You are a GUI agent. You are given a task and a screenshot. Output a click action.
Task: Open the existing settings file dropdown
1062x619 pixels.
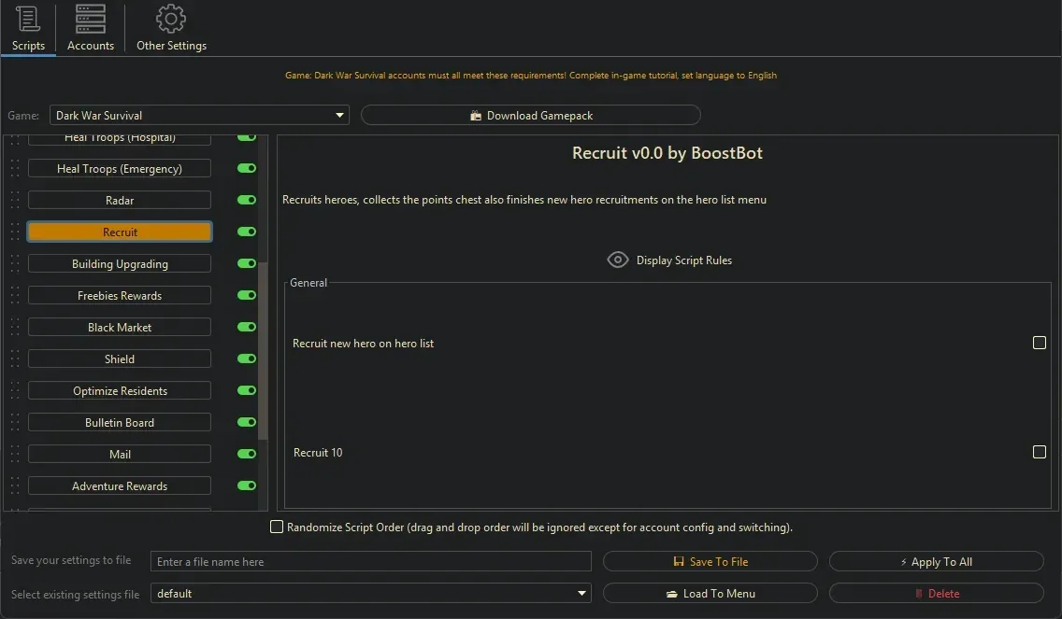coord(370,593)
